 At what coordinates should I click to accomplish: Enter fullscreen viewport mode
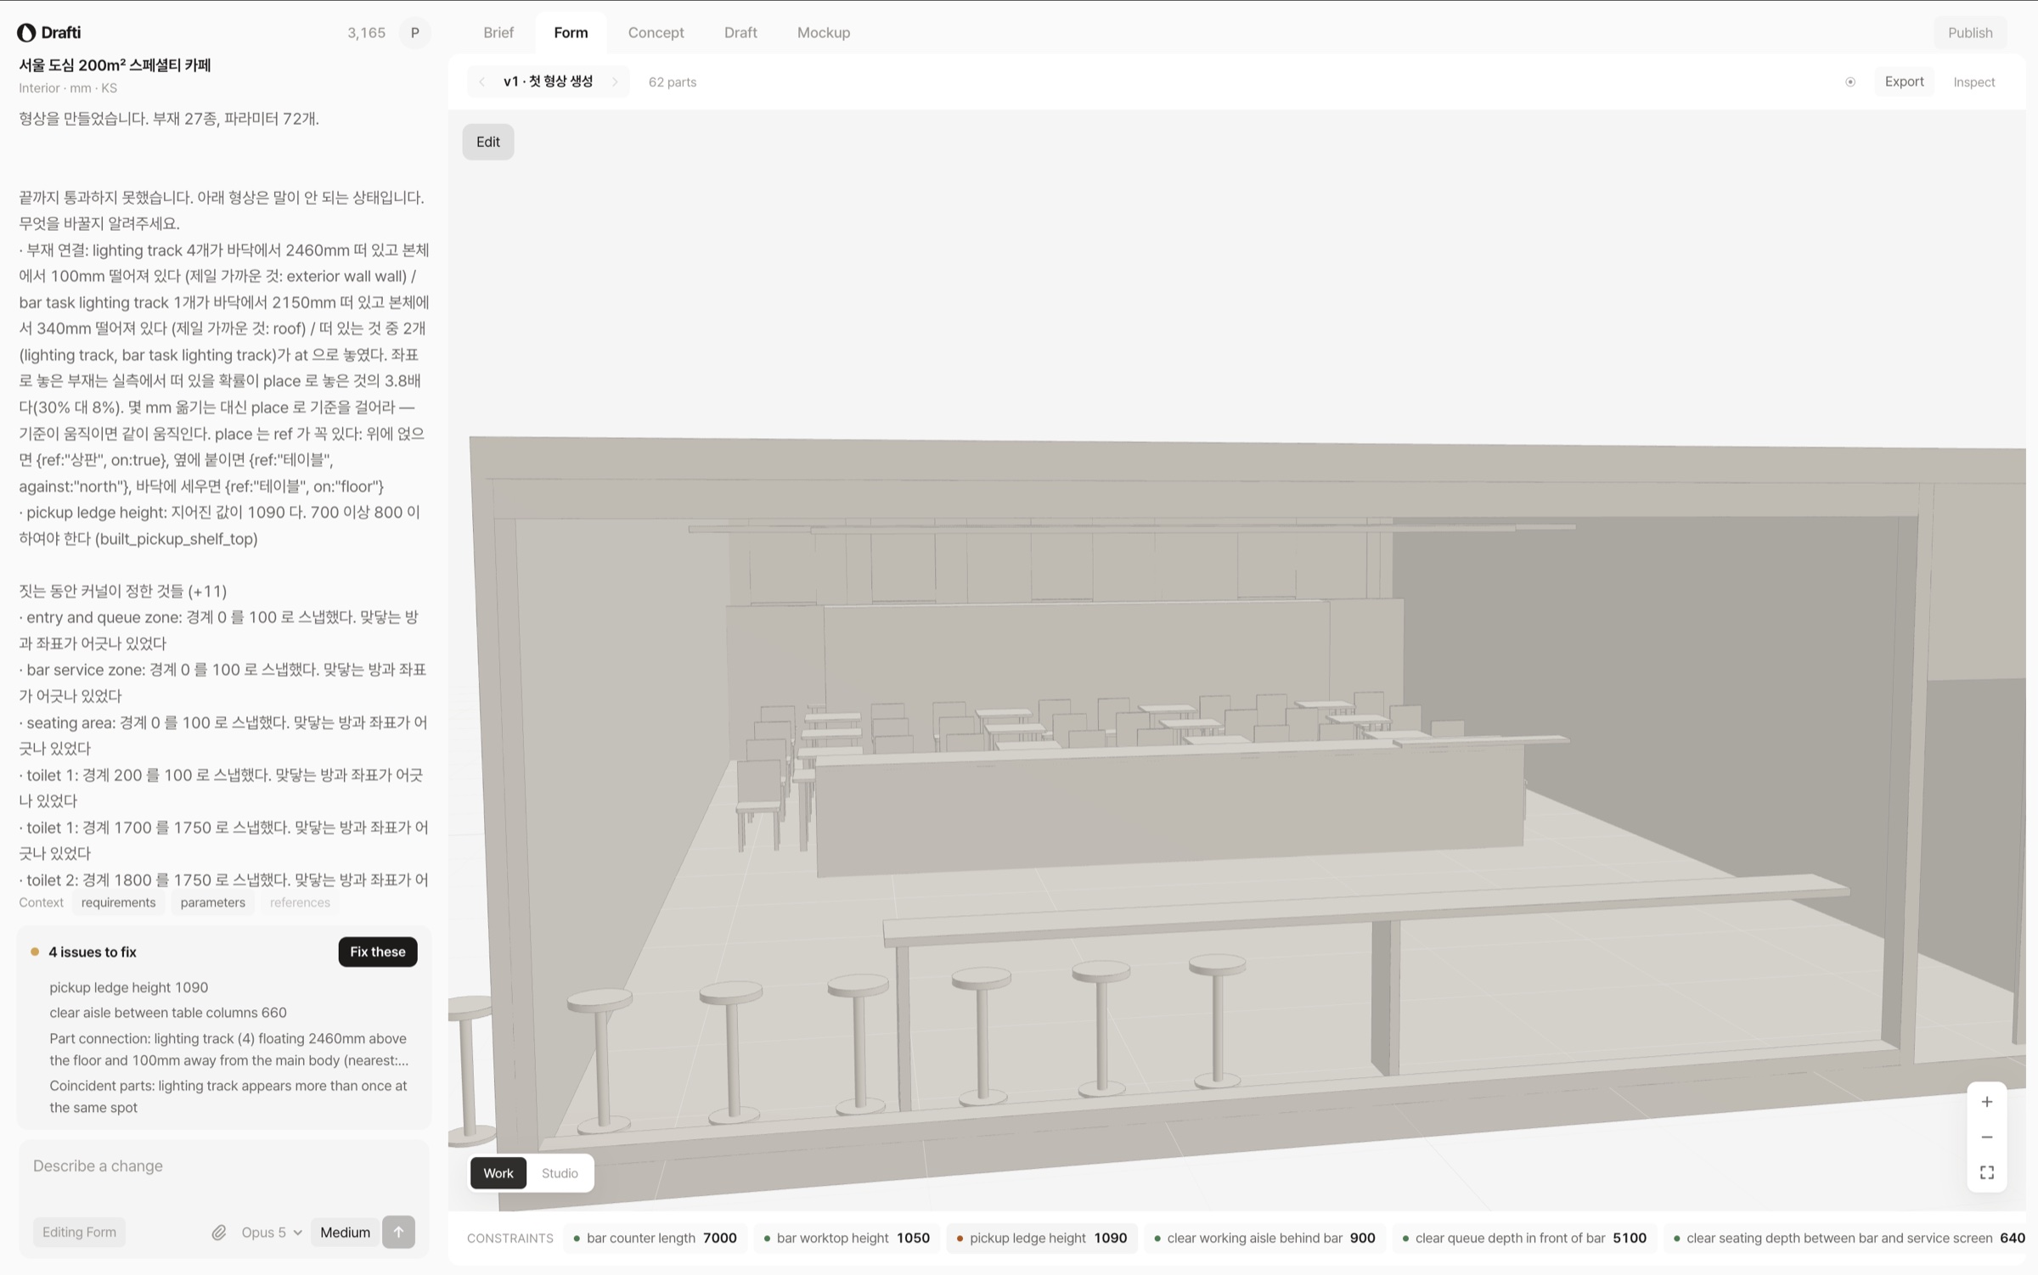pyautogui.click(x=1987, y=1172)
